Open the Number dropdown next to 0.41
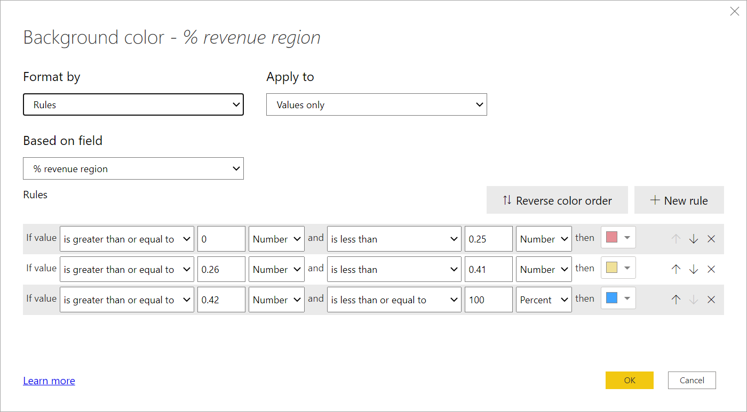 [x=544, y=269]
